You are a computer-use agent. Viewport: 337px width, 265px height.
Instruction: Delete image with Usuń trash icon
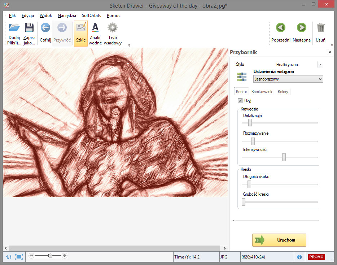click(x=320, y=28)
